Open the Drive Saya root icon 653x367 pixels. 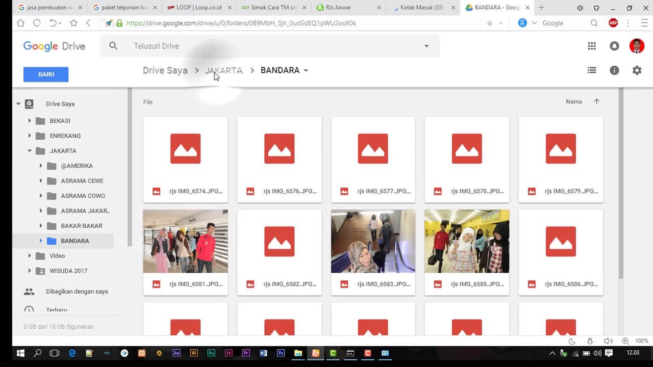click(29, 103)
